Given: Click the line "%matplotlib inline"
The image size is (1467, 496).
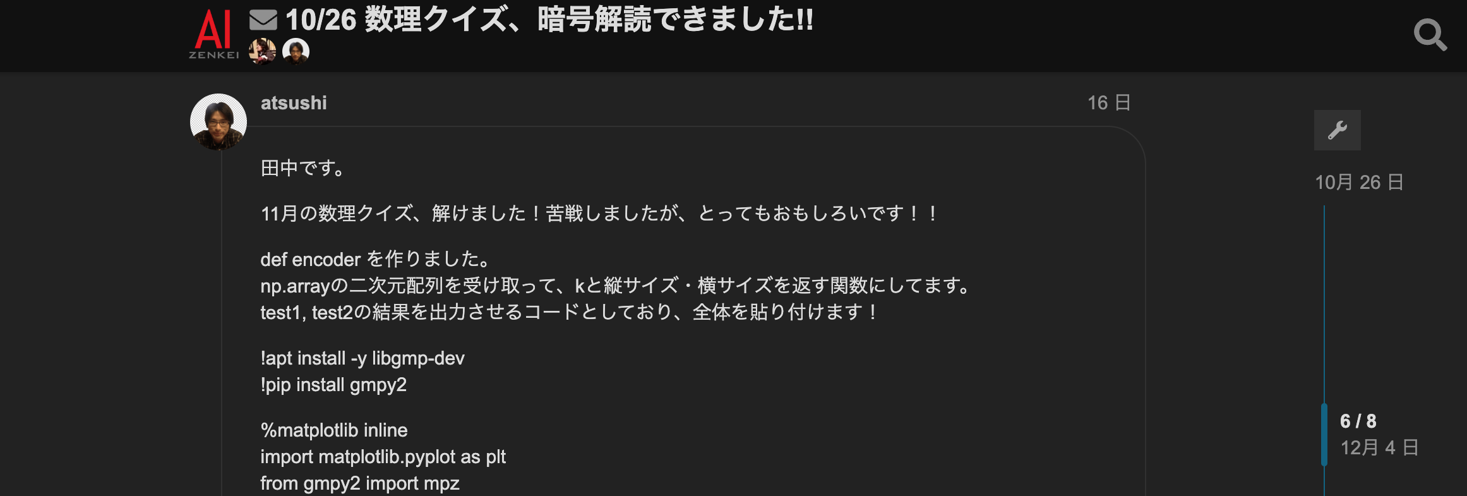Looking at the screenshot, I should tap(334, 430).
